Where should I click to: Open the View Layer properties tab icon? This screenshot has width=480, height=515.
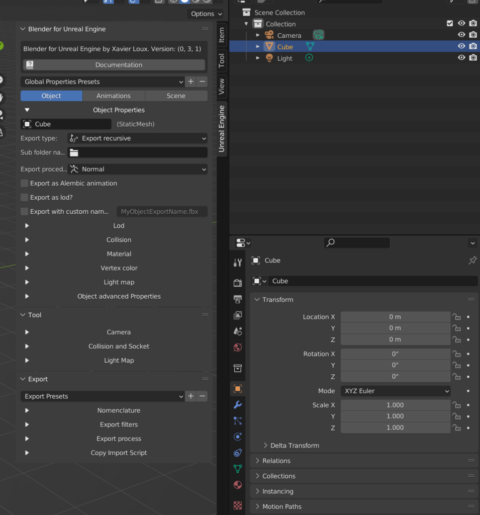pos(238,315)
